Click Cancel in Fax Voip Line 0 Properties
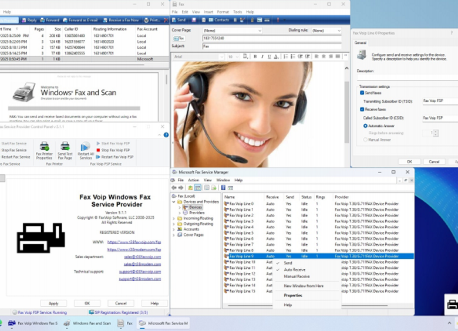Image resolution: width=458 pixels, height=331 pixels. (434, 162)
